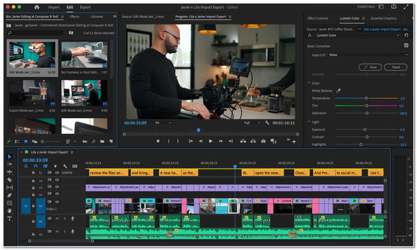The height and width of the screenshot is (250, 417).
Task: Mute audio track A1
Action: coord(57,218)
